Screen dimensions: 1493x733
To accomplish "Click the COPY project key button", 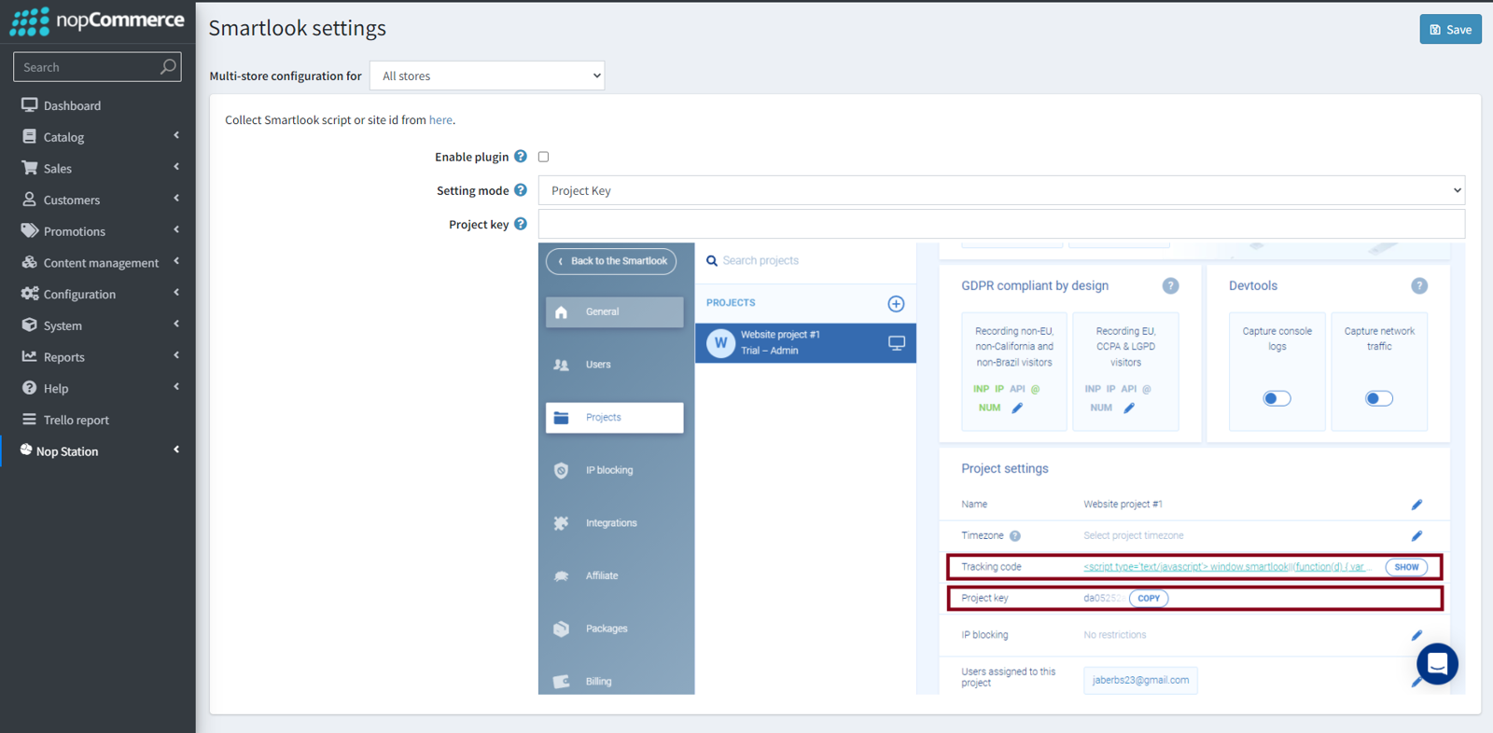I will pos(1149,599).
